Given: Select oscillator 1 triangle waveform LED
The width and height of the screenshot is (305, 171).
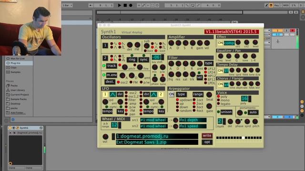Looking at the screenshot, I should coord(112,47).
